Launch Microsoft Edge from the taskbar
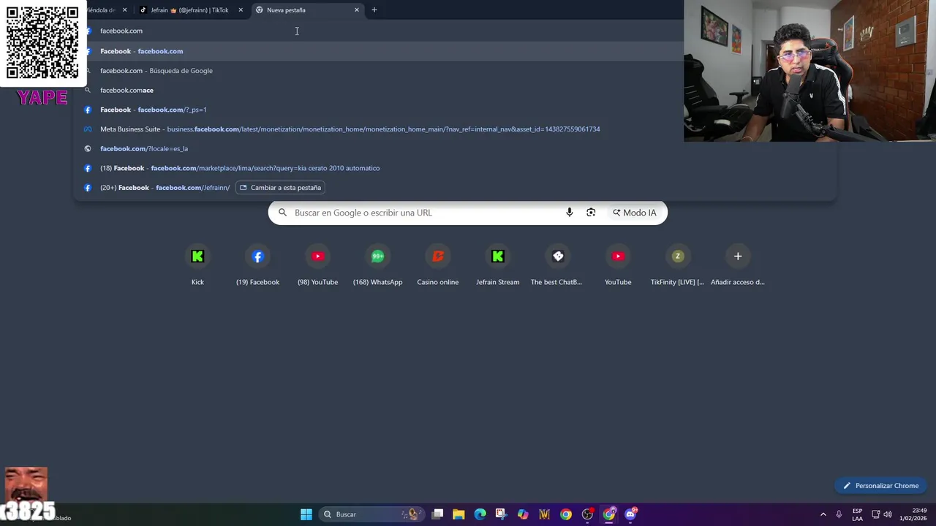Screen dimensions: 936x526 point(480,514)
